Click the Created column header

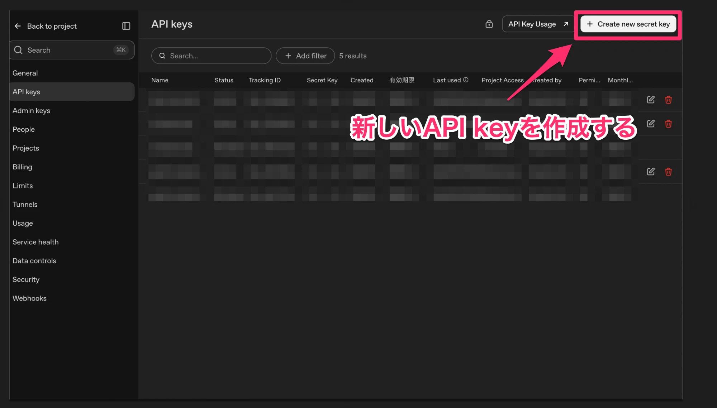[x=362, y=80]
